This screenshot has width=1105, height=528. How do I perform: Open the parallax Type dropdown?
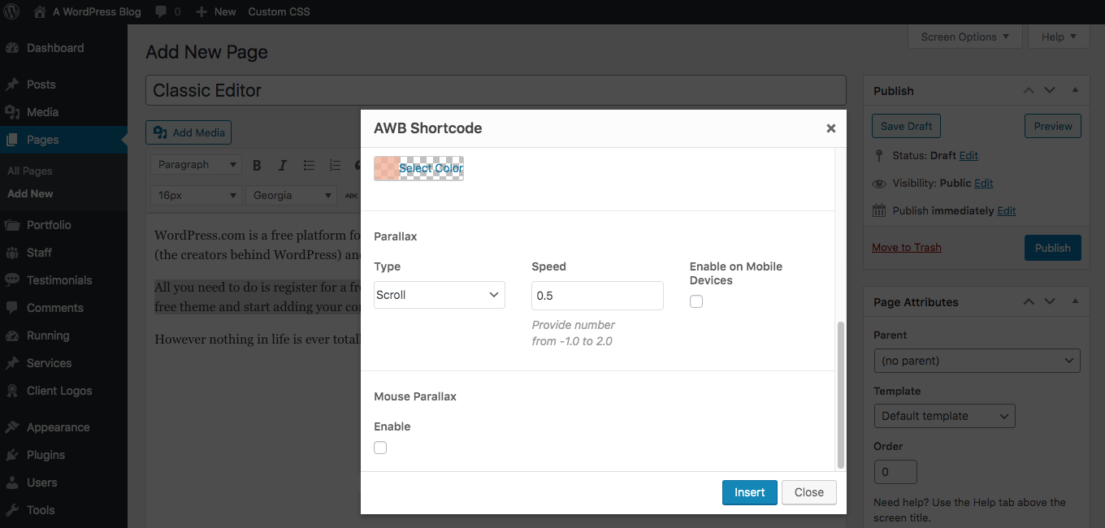[x=440, y=295]
